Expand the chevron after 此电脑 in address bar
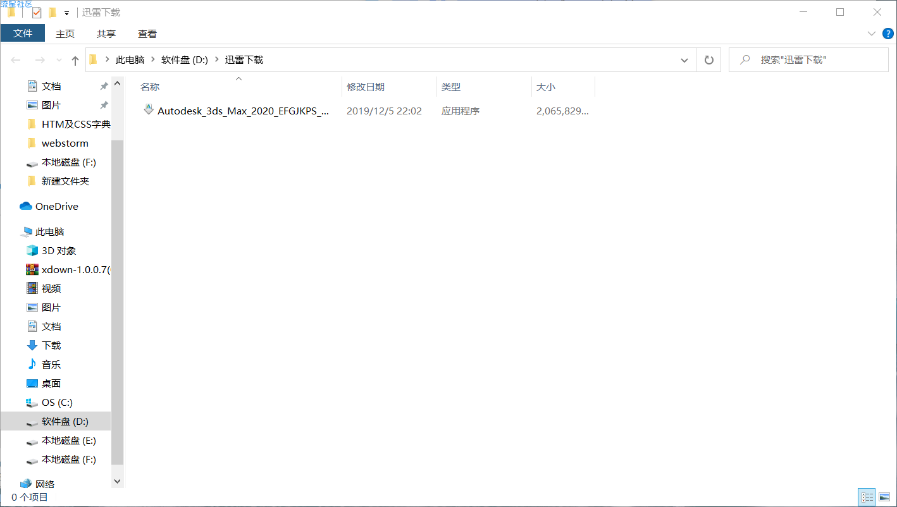897x507 pixels. pyautogui.click(x=152, y=60)
